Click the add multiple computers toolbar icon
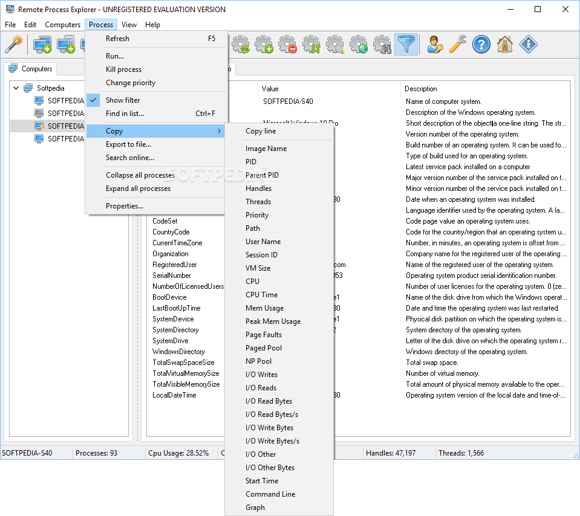The image size is (580, 516). [x=66, y=44]
